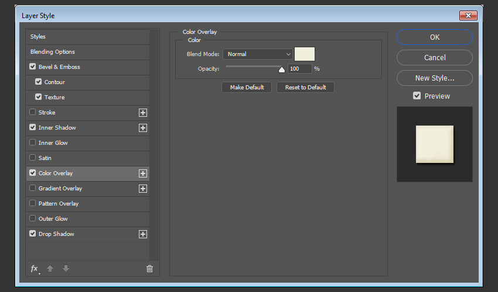The height and width of the screenshot is (292, 498).
Task: Add another Gradient Overlay using plus icon
Action: [x=142, y=189]
